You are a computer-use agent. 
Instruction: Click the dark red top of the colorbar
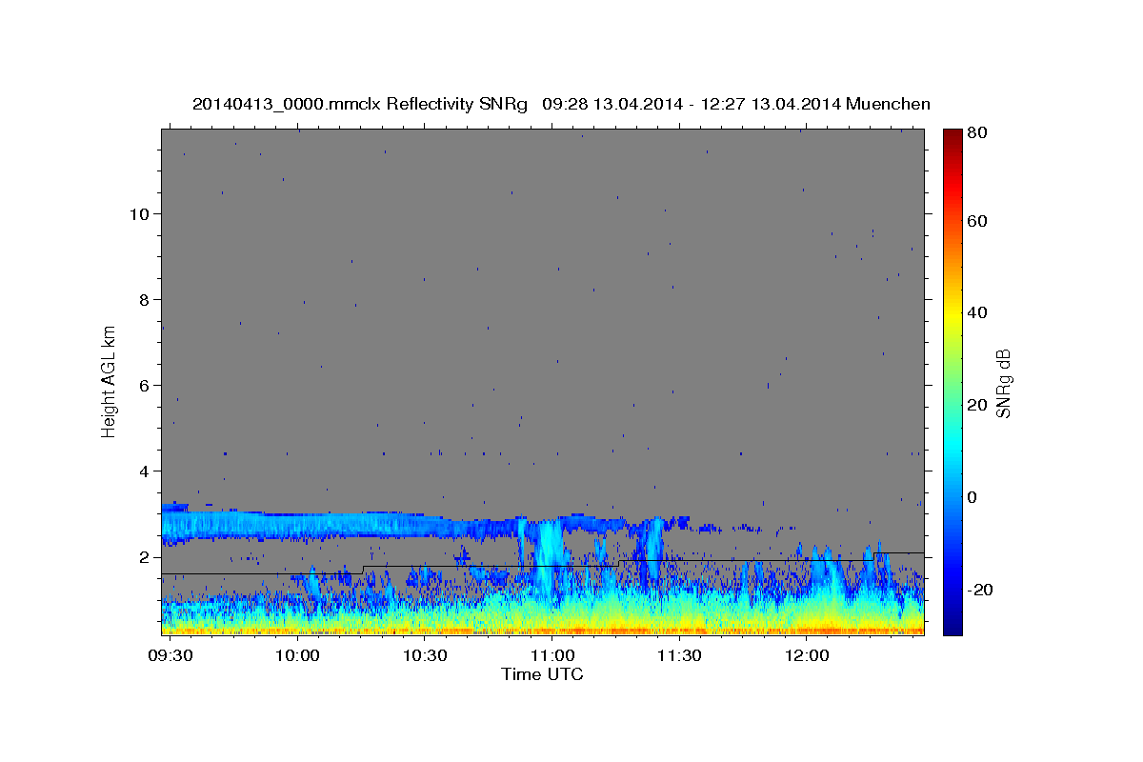click(952, 136)
